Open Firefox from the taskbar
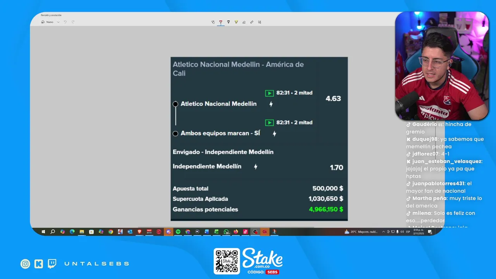The height and width of the screenshot is (279, 496). (x=236, y=232)
